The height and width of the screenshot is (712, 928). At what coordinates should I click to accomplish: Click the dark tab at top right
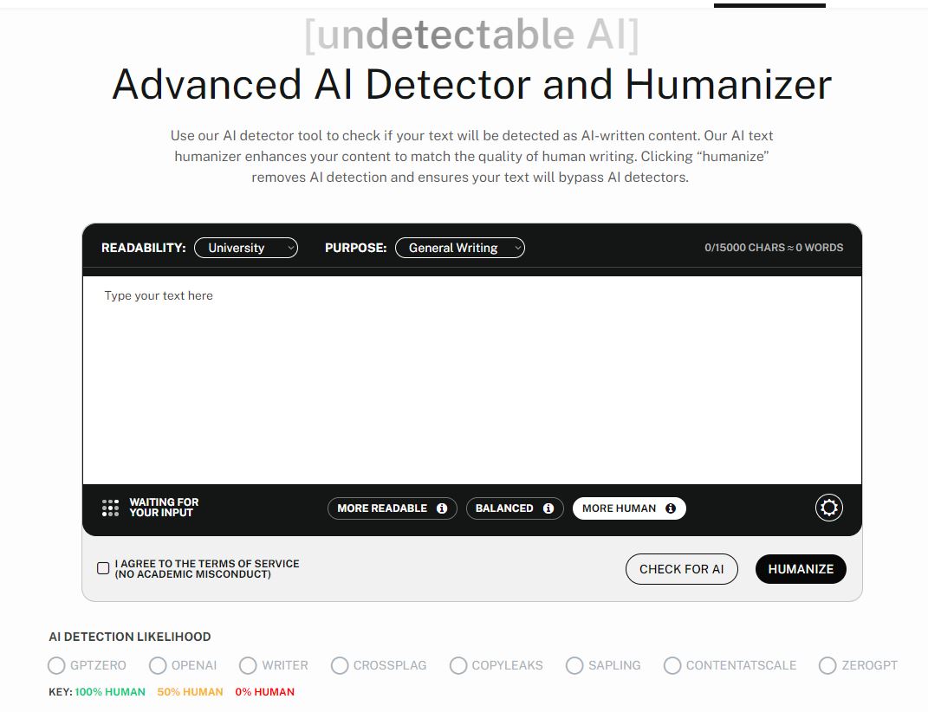[x=769, y=4]
